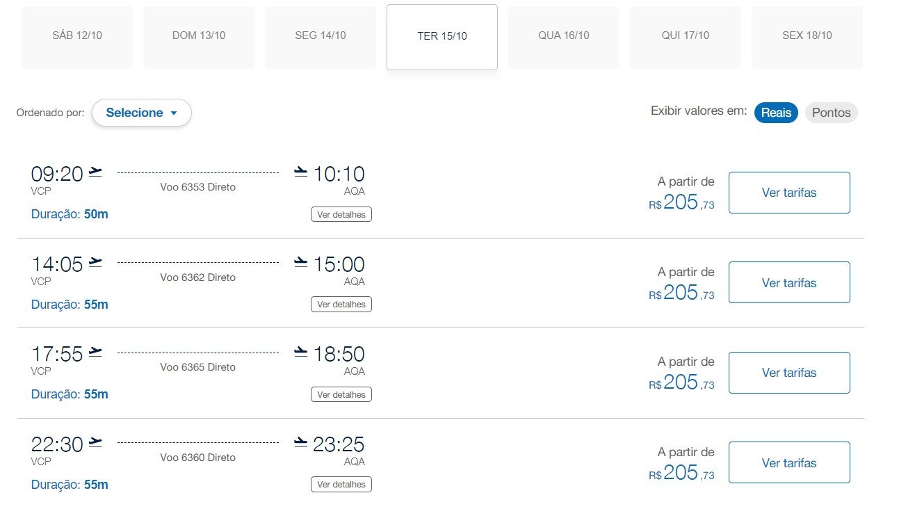
Task: Click the departure plane icon beside 09:20
Action: click(95, 172)
